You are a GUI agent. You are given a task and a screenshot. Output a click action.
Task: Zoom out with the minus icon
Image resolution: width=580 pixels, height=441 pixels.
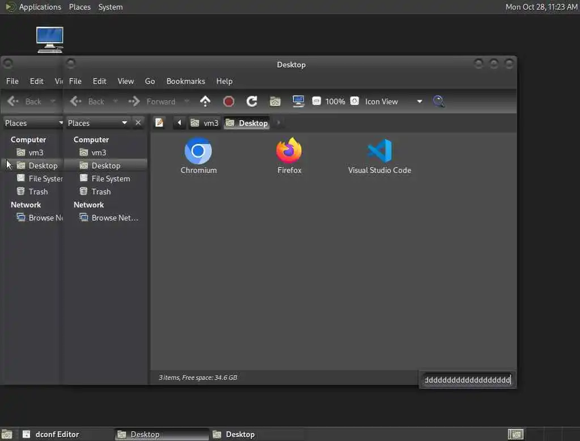click(x=316, y=101)
